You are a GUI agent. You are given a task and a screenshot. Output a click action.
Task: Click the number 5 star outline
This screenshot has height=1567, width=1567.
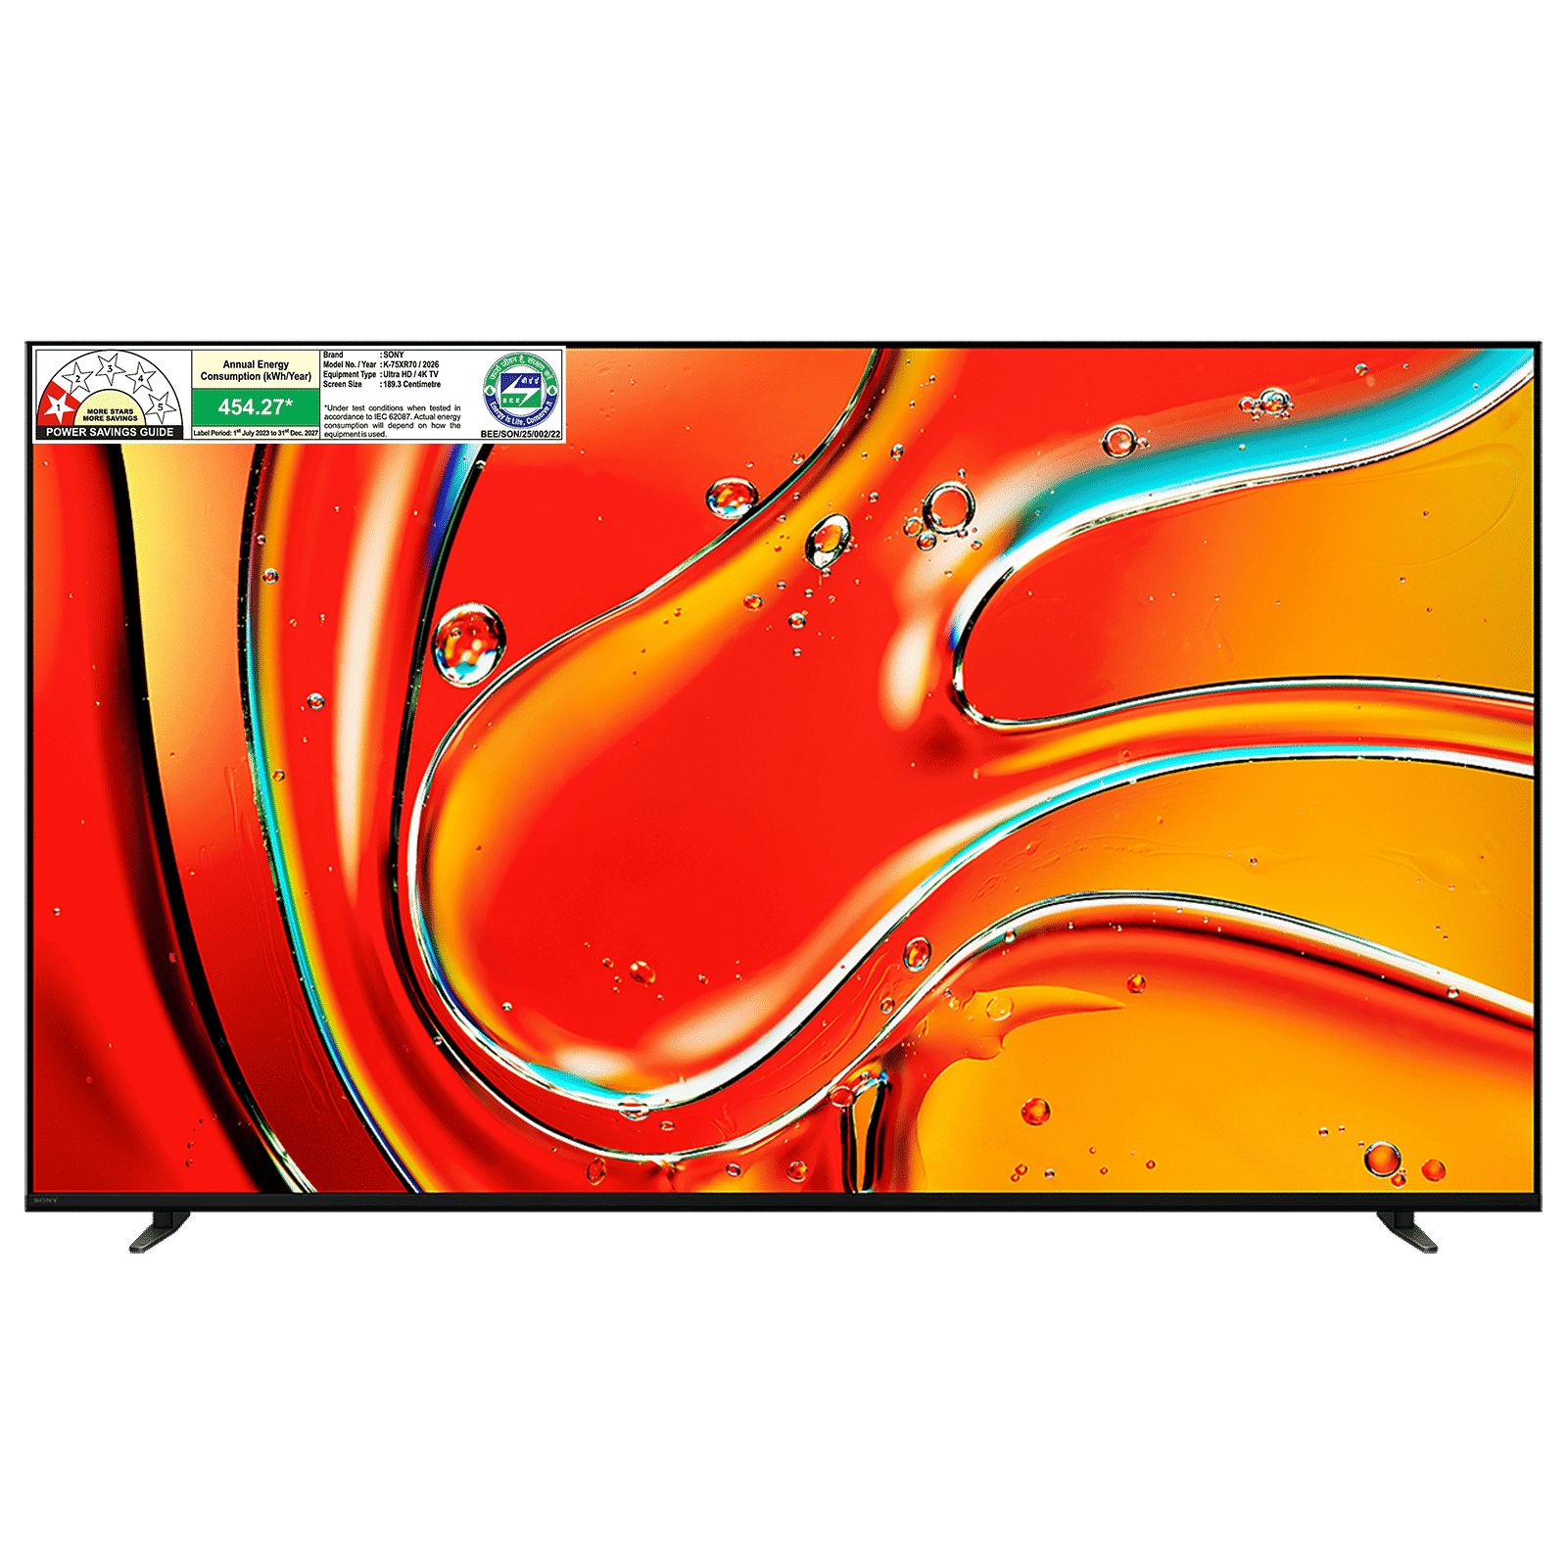[x=161, y=405]
